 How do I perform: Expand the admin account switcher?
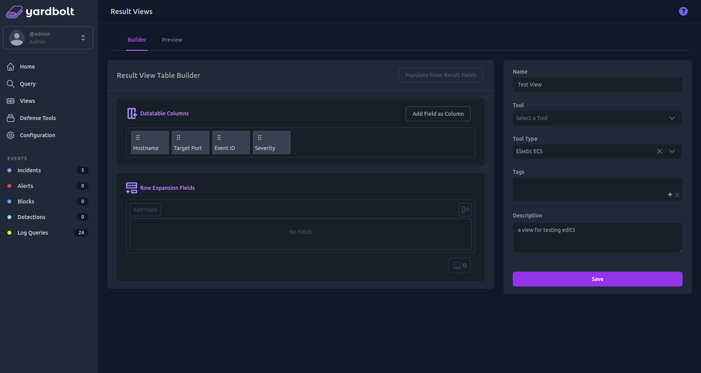(83, 38)
